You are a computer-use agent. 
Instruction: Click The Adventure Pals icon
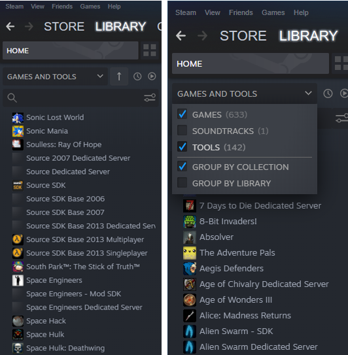coord(190,253)
